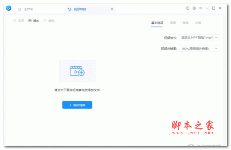Switch to the 音频 options tab
231x150 pixels.
(185, 23)
